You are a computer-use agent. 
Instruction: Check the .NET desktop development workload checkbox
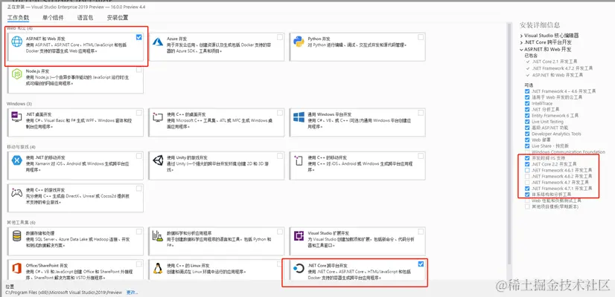[x=138, y=113]
